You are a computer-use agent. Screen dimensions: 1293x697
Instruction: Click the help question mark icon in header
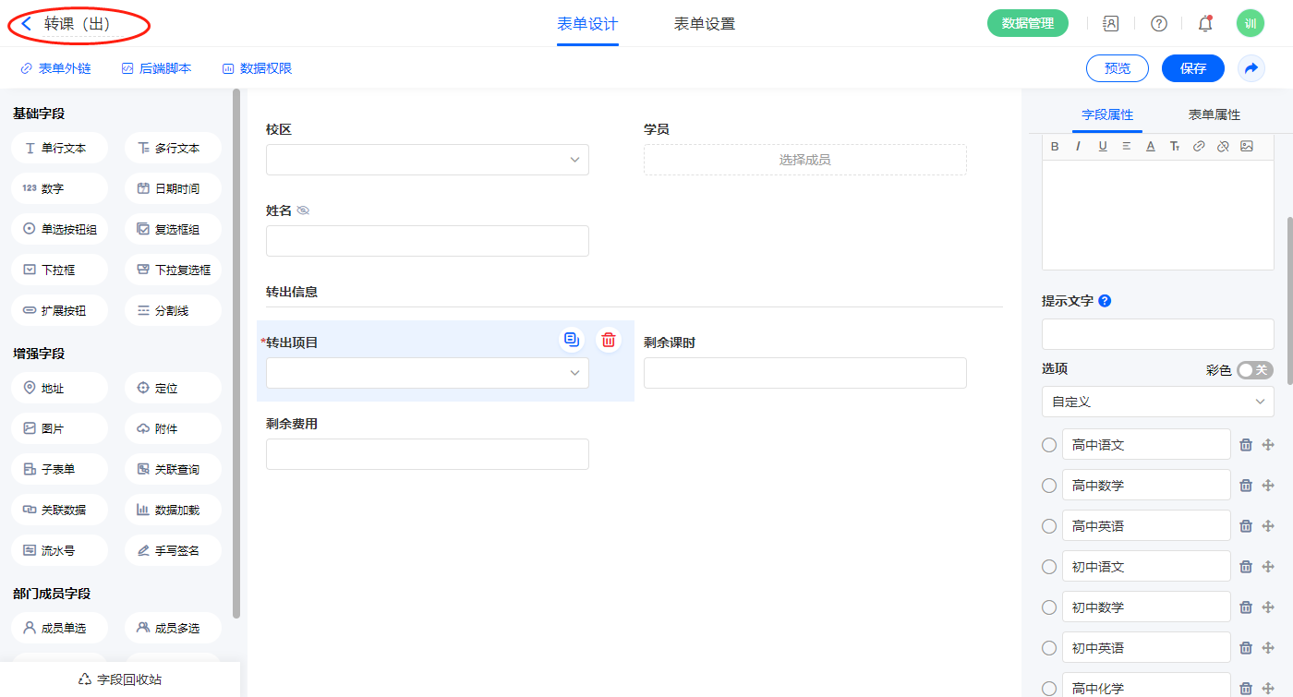(1158, 24)
